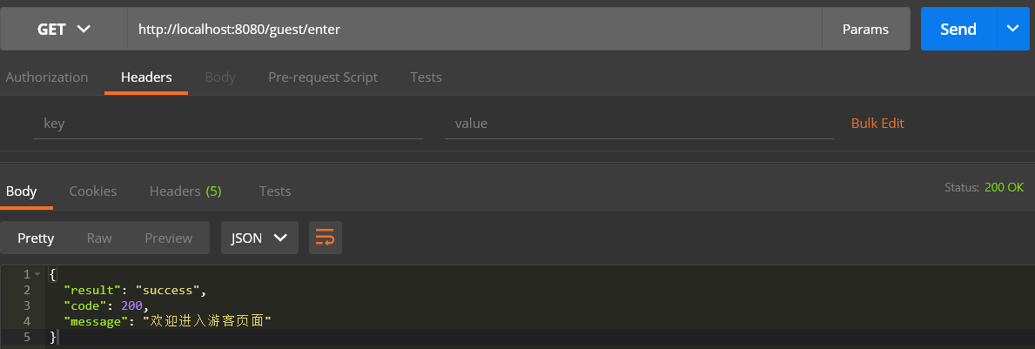Image resolution: width=1035 pixels, height=349 pixels.
Task: Collapse JSON fold arrow at line 1
Action: tap(37, 274)
